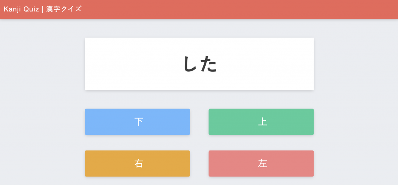Choose the correct kanji for した
Viewport: 398px width, 185px height.
[x=137, y=122]
